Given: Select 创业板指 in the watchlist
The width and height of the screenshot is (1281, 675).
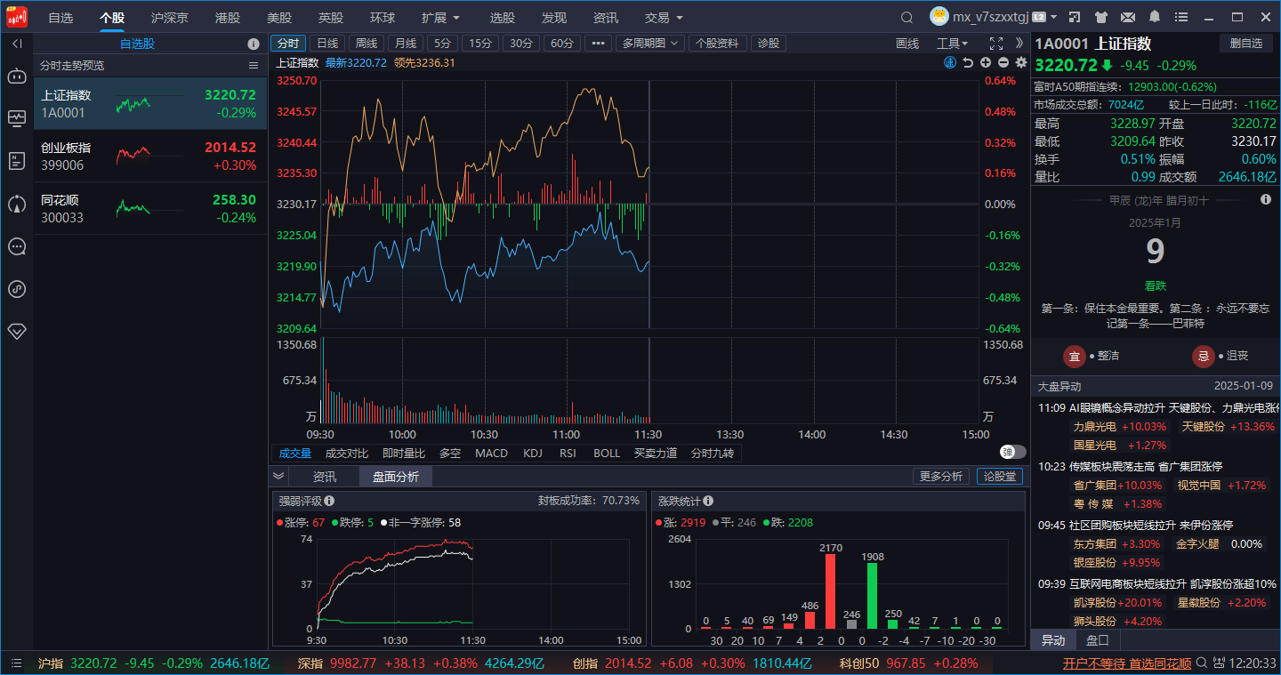Looking at the screenshot, I should pyautogui.click(x=150, y=156).
